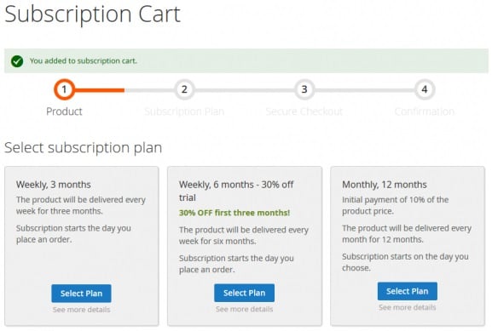Click the Weekly, 3 months plan title

click(54, 185)
